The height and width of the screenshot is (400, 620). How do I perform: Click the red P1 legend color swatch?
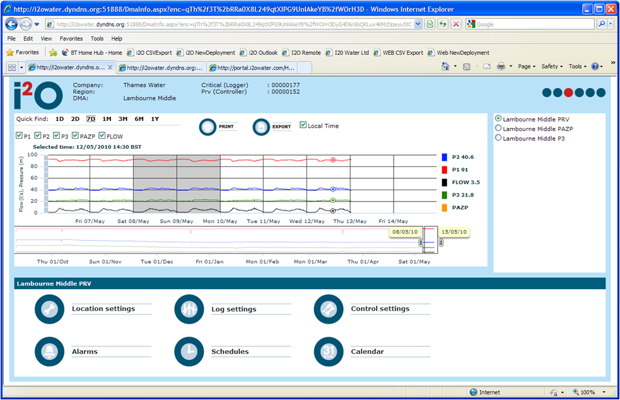(445, 169)
